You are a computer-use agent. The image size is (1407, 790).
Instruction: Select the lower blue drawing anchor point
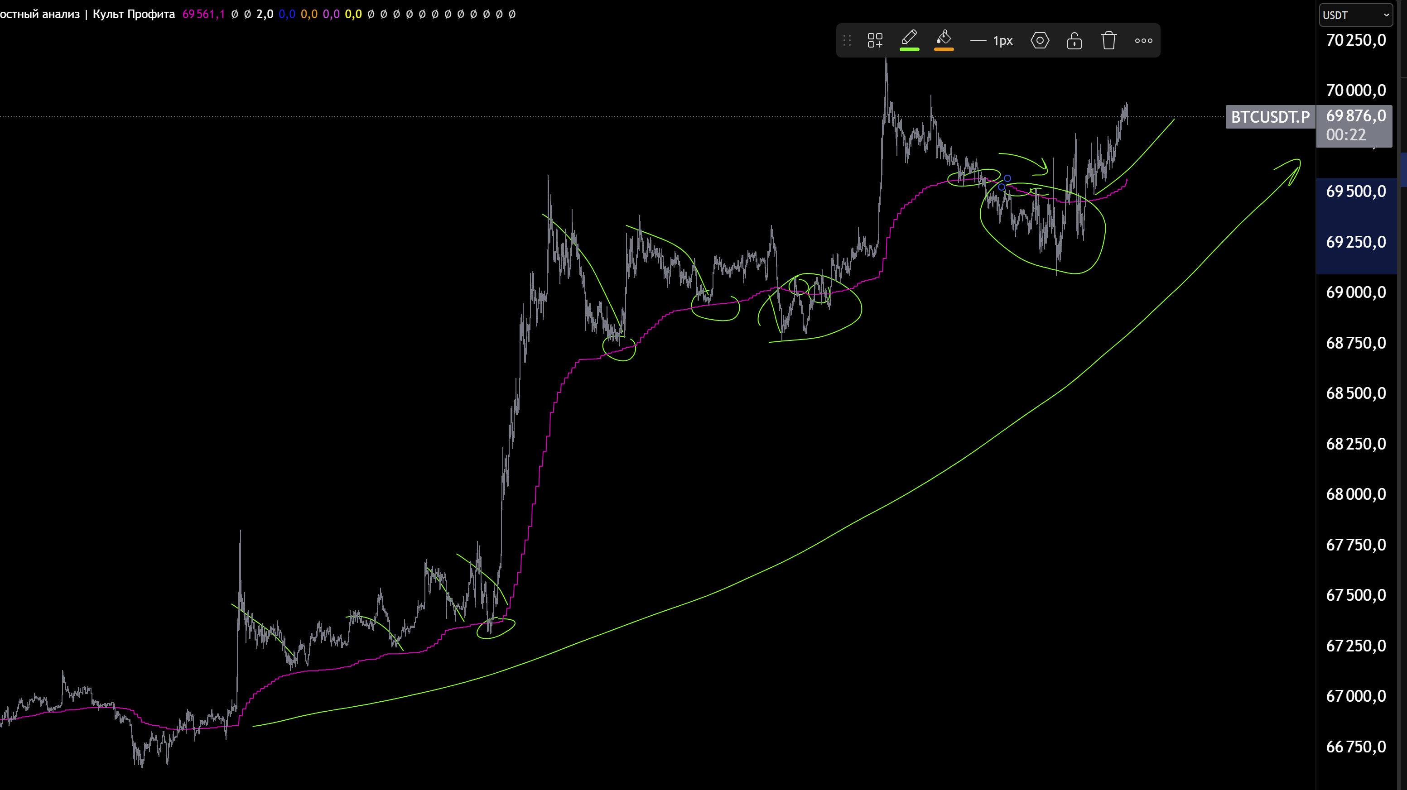(1001, 187)
